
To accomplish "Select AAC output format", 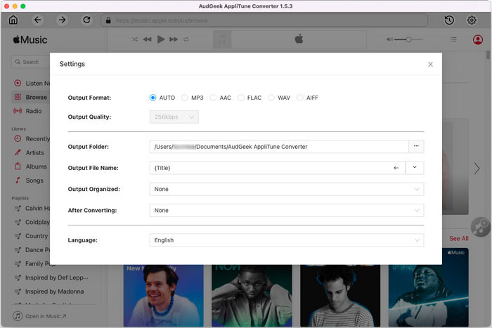I will 221,98.
